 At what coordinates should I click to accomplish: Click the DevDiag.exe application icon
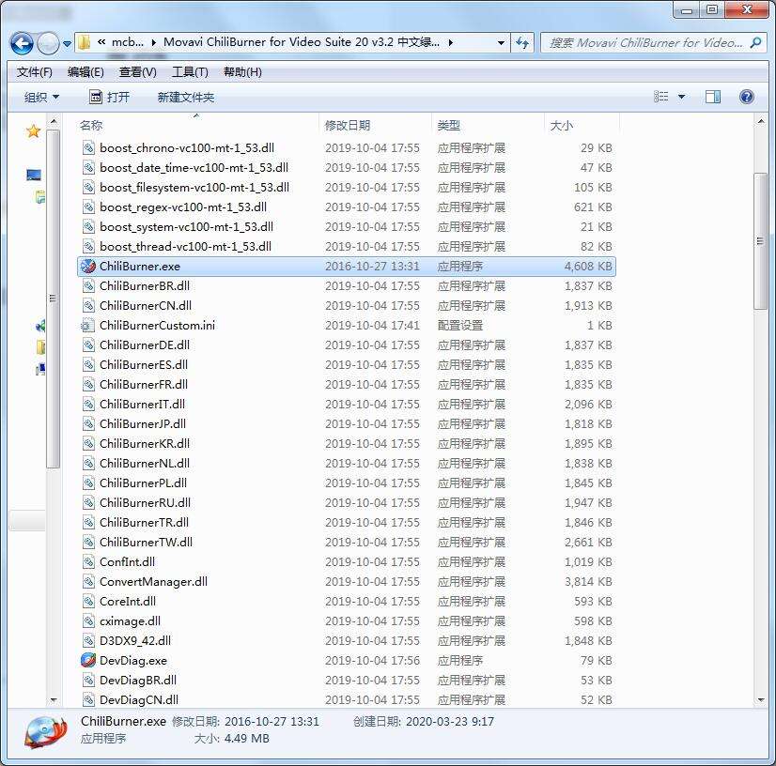[88, 660]
